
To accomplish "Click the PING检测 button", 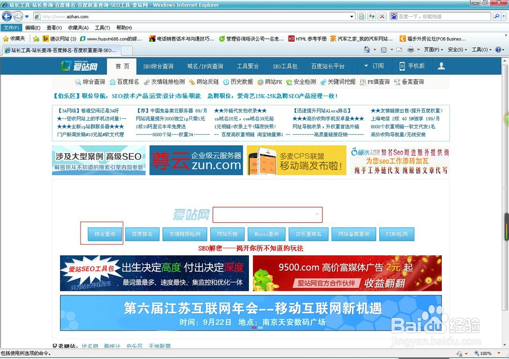I will coord(397,234).
